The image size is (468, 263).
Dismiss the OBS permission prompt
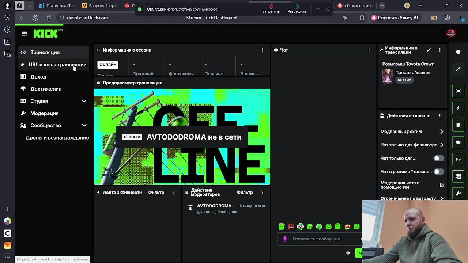click(327, 9)
